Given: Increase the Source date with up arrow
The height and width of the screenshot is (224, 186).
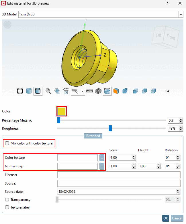Looking at the screenshot, I should point(178,190).
